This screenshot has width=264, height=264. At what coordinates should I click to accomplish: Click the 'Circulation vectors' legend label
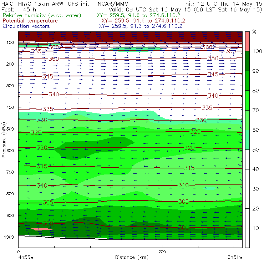click(x=26, y=26)
